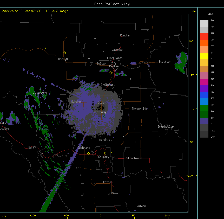Click the white caret left of Strathmore label
This screenshot has height=219, width=224.
114,157
